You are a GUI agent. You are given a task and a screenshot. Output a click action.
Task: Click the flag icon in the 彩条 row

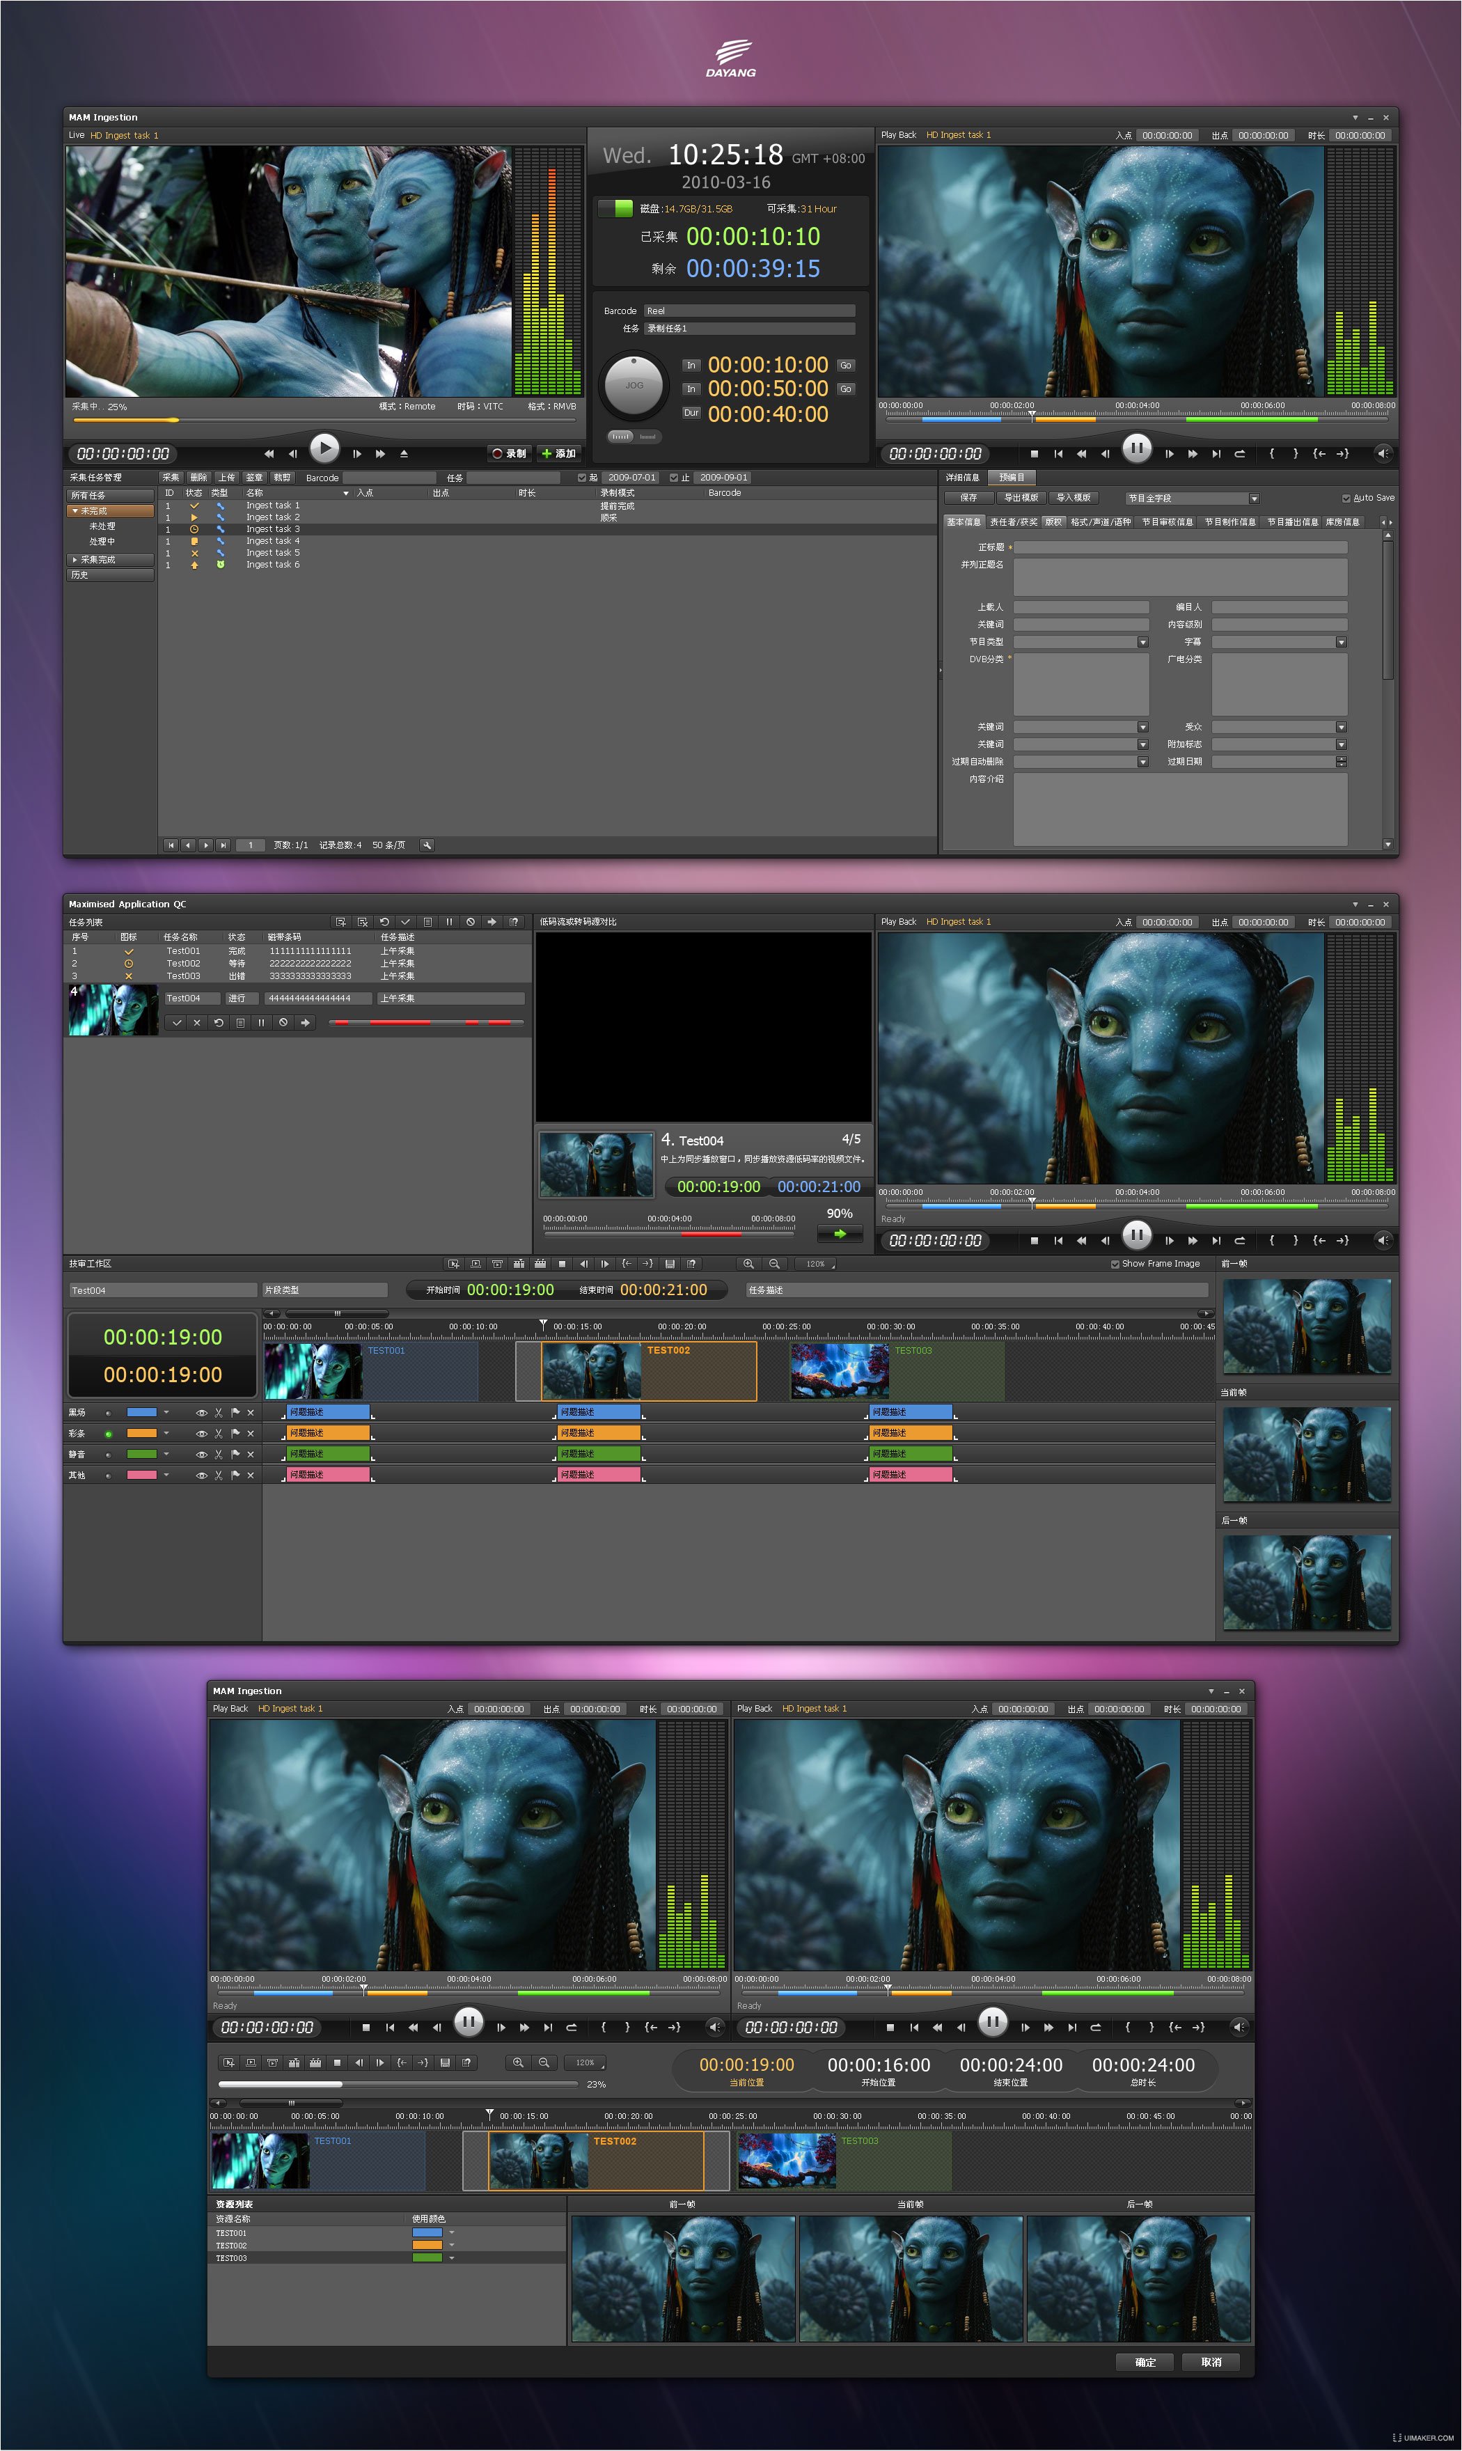(x=235, y=1434)
